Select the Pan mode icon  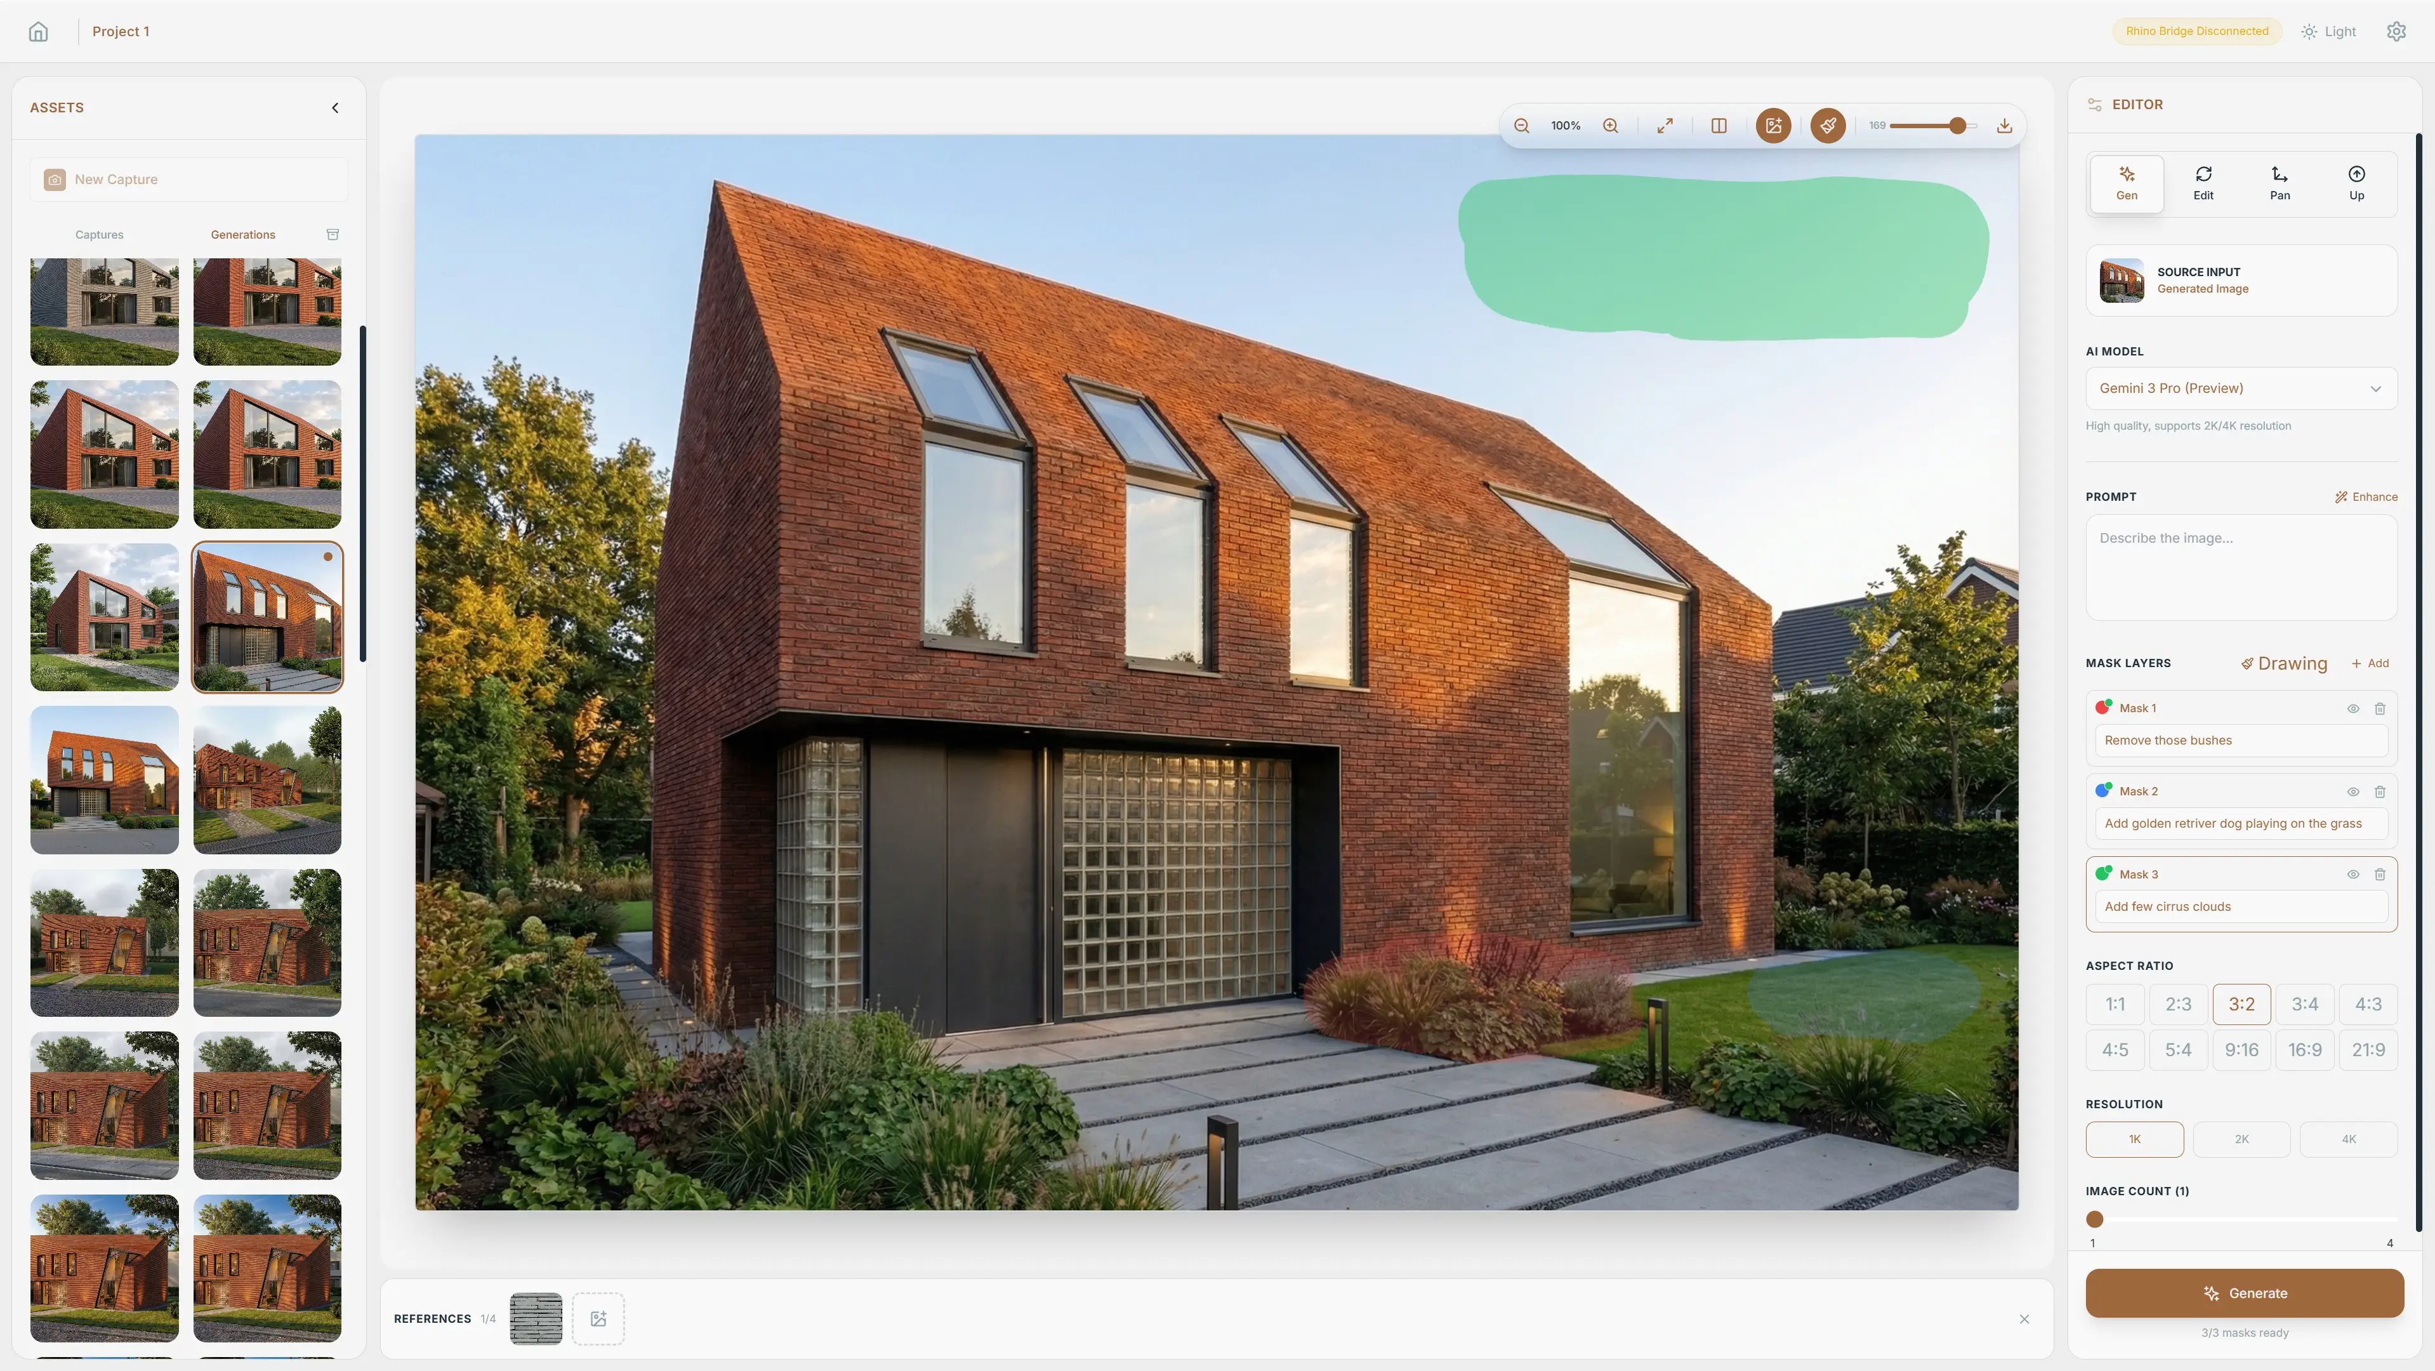2279,183
